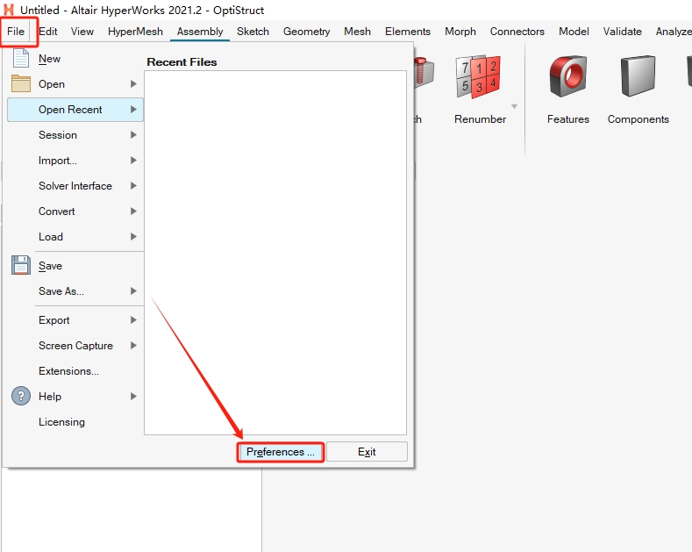This screenshot has height=552, width=692.
Task: Expand the Open Recent submenu arrow
Action: (x=133, y=109)
